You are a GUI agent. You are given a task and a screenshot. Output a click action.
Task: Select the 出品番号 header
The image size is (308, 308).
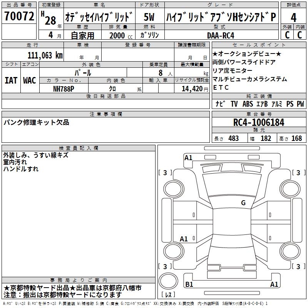(x=19, y=5)
